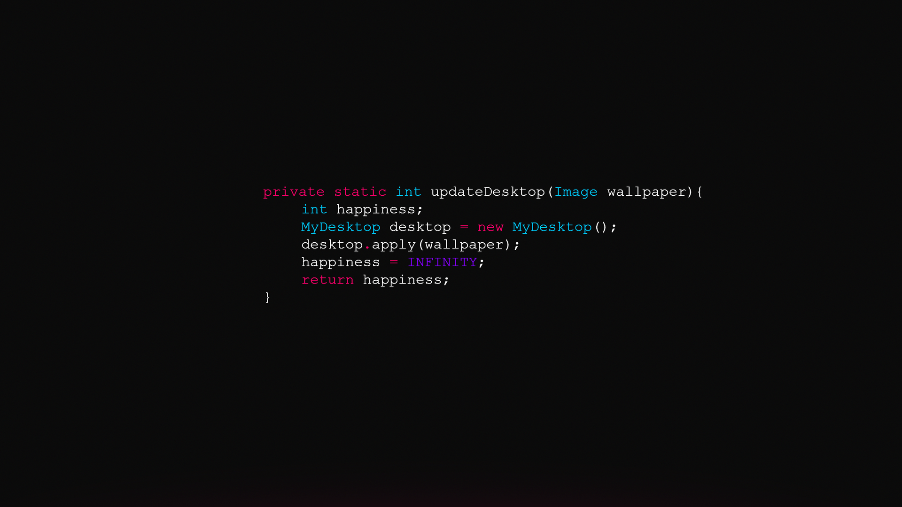Select the 'static' keyword in method signature

359,192
